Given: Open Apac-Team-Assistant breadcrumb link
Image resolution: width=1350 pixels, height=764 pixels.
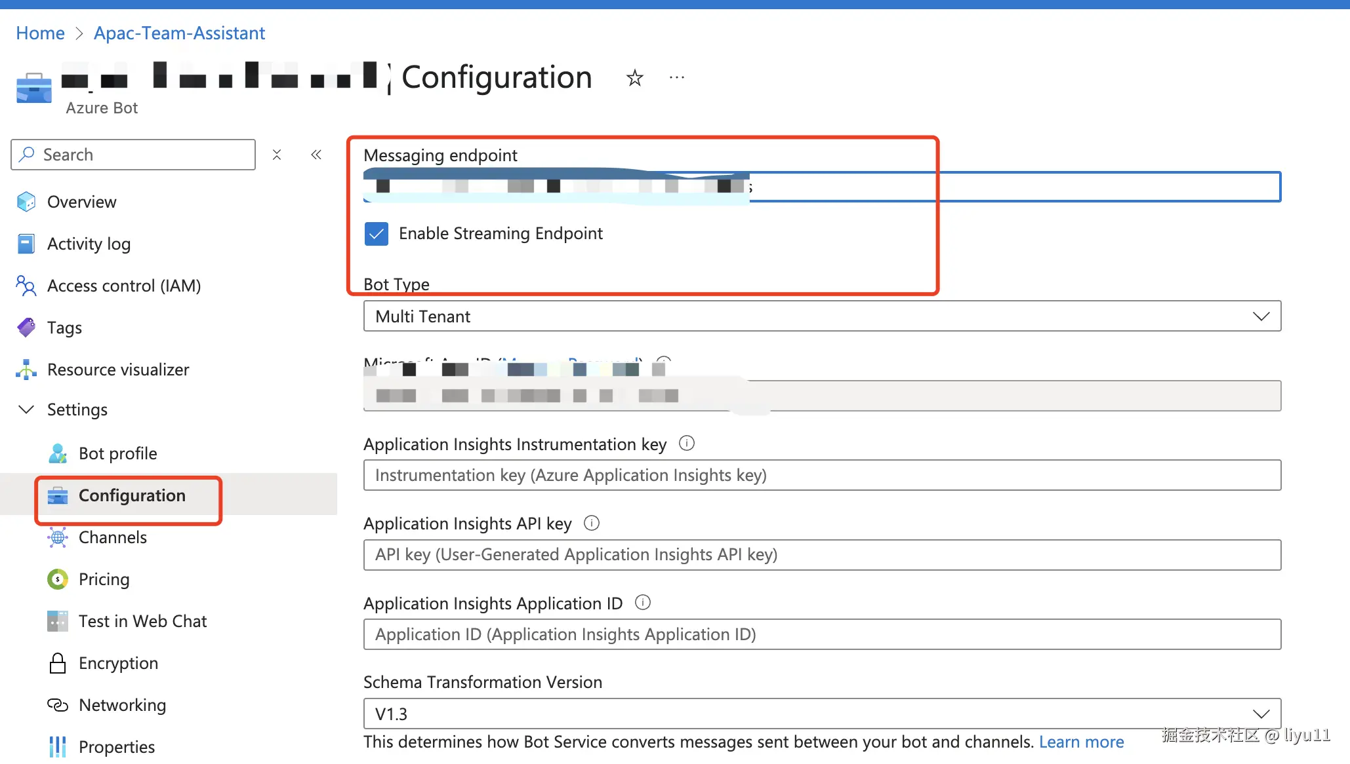Looking at the screenshot, I should click(x=179, y=33).
